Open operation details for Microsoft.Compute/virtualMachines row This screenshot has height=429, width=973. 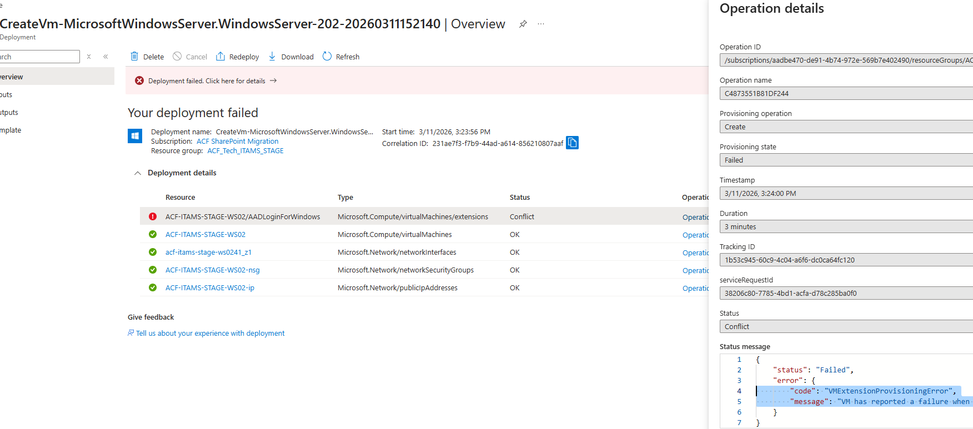pos(695,235)
